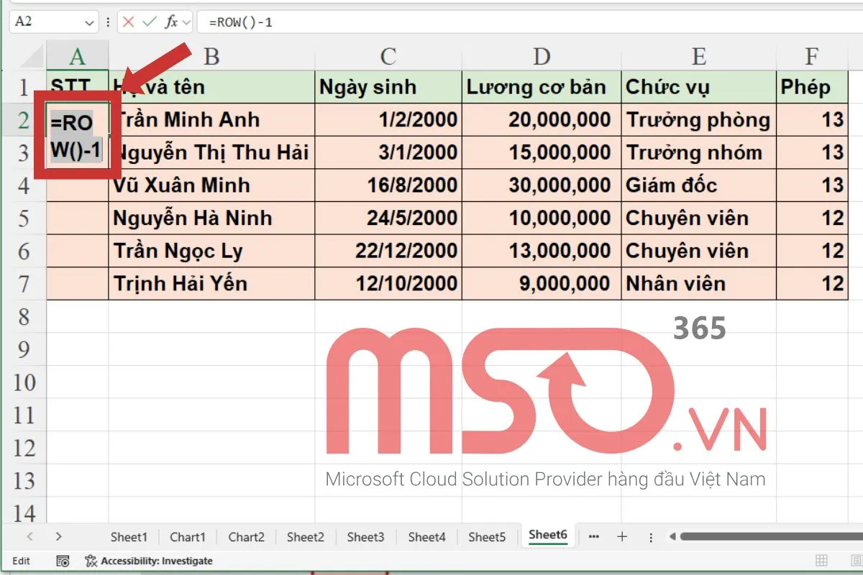
Task: Switch to the Sheet1 tab
Action: click(129, 536)
